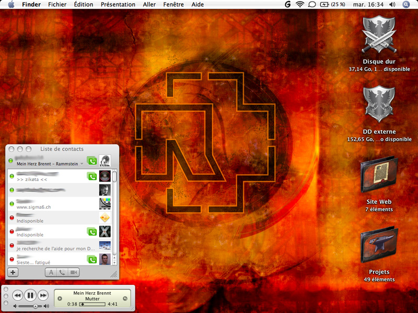
Task: Open the Wi-Fi status menu
Action: click(300, 4)
